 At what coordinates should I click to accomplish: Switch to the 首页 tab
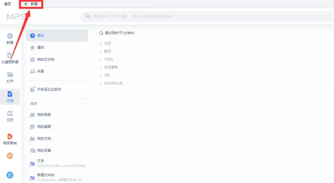pyautogui.click(x=8, y=4)
